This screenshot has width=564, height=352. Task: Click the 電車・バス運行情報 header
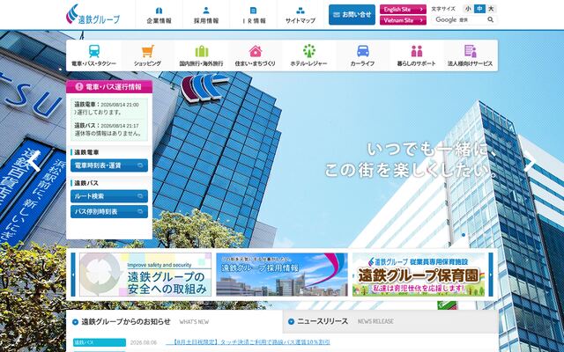click(109, 86)
